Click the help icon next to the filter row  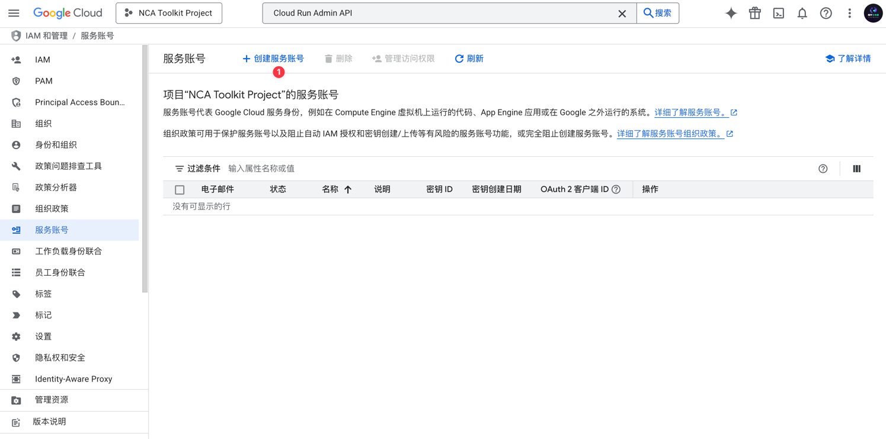coord(823,169)
